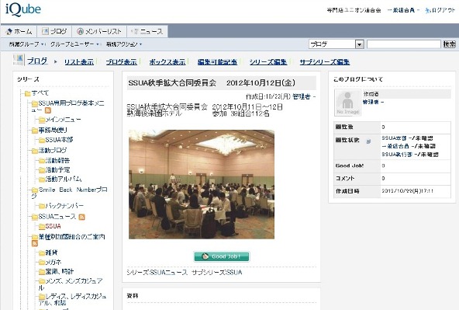The image size is (459, 310).
Task: Click the blog section icon beside ブログ heading
Action: 19,60
